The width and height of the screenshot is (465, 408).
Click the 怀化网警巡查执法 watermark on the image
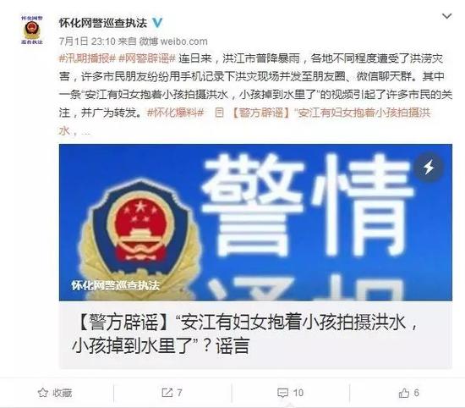coord(115,285)
